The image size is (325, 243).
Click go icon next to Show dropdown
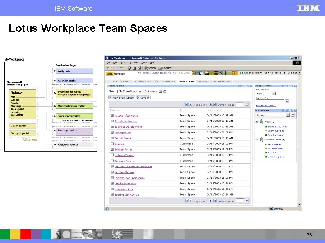pos(165,91)
